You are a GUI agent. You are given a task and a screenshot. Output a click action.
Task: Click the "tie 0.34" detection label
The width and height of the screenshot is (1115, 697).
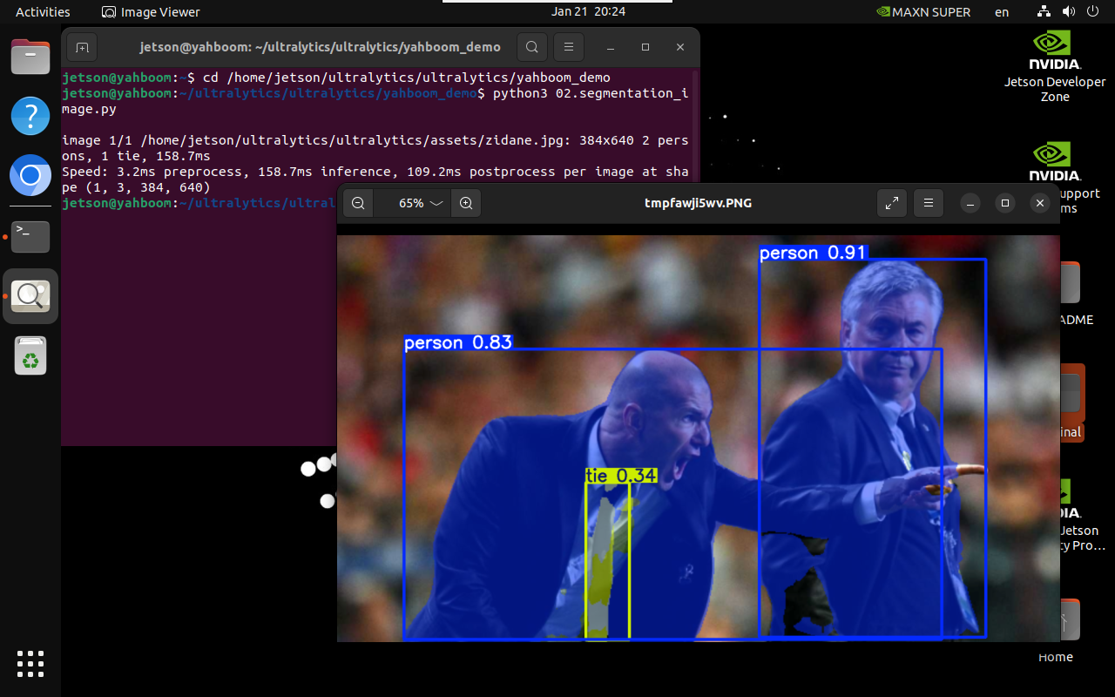[x=621, y=475]
